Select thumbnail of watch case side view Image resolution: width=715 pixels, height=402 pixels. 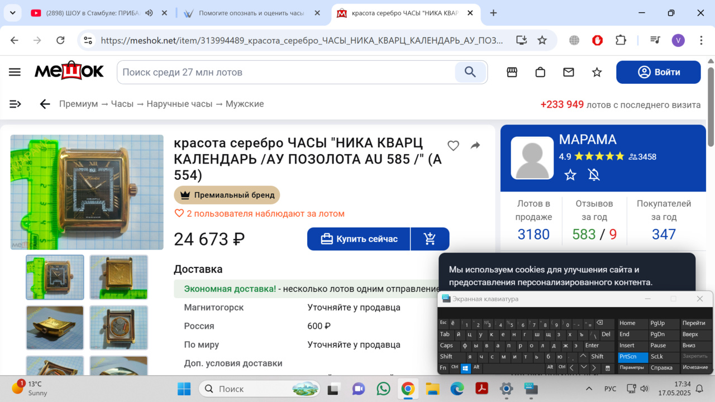[55, 328]
